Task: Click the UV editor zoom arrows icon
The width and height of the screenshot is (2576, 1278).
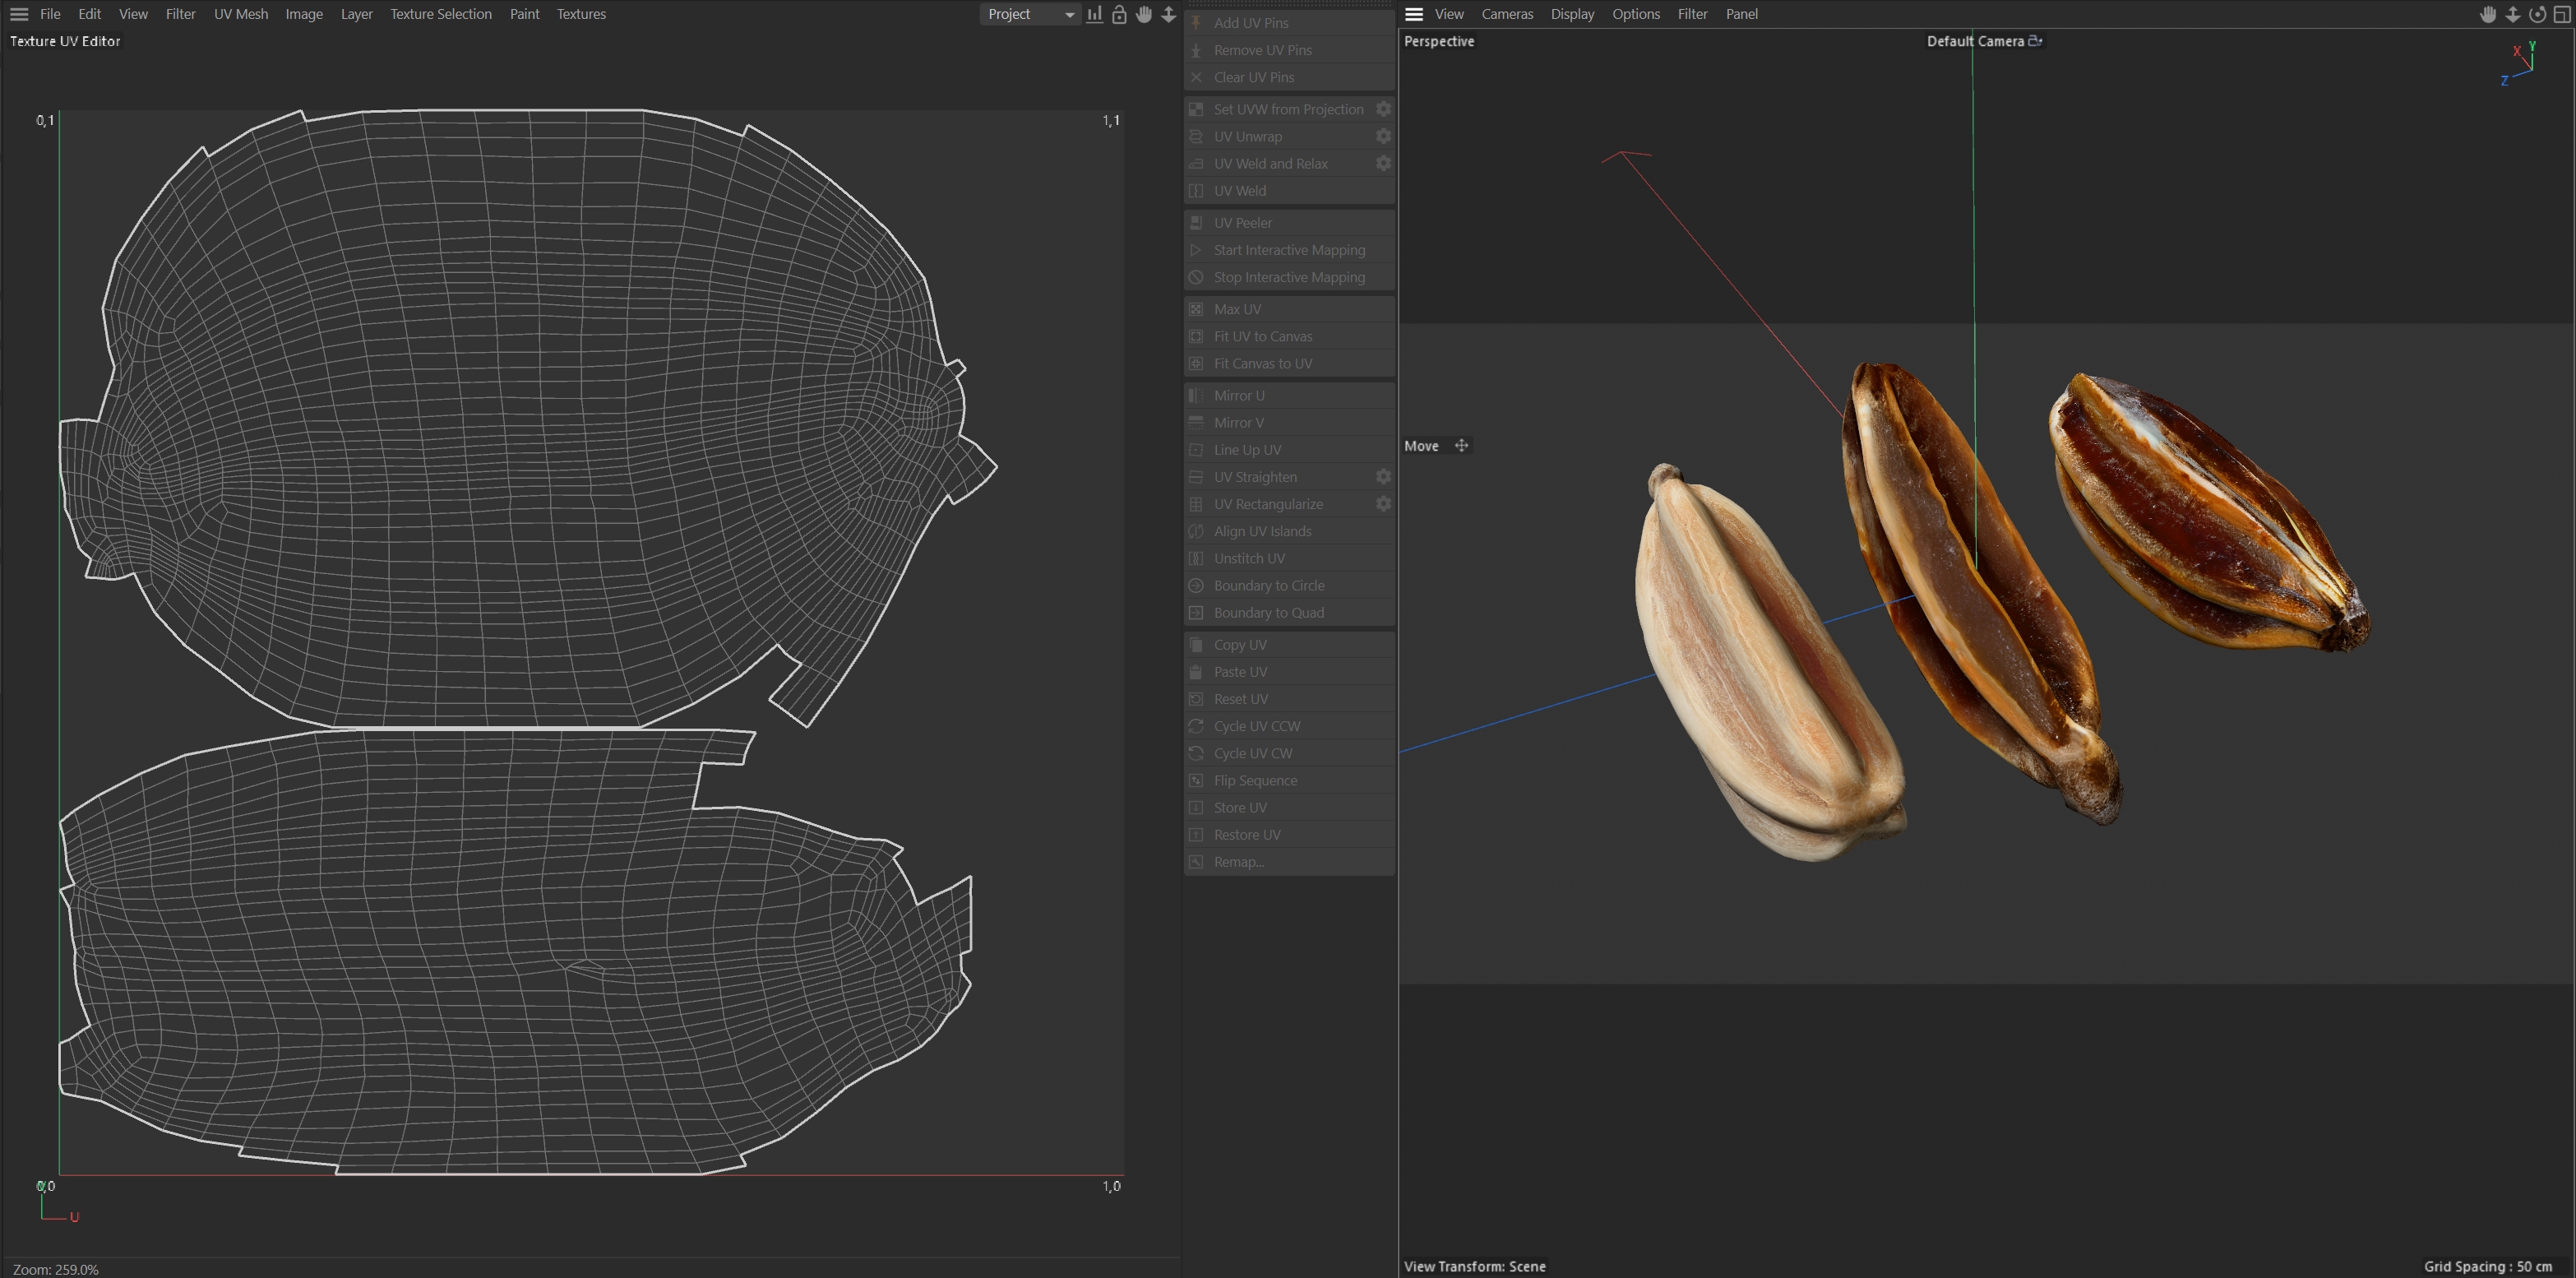Action: pos(1168,14)
